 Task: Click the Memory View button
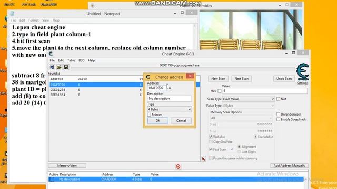[x=67, y=166]
